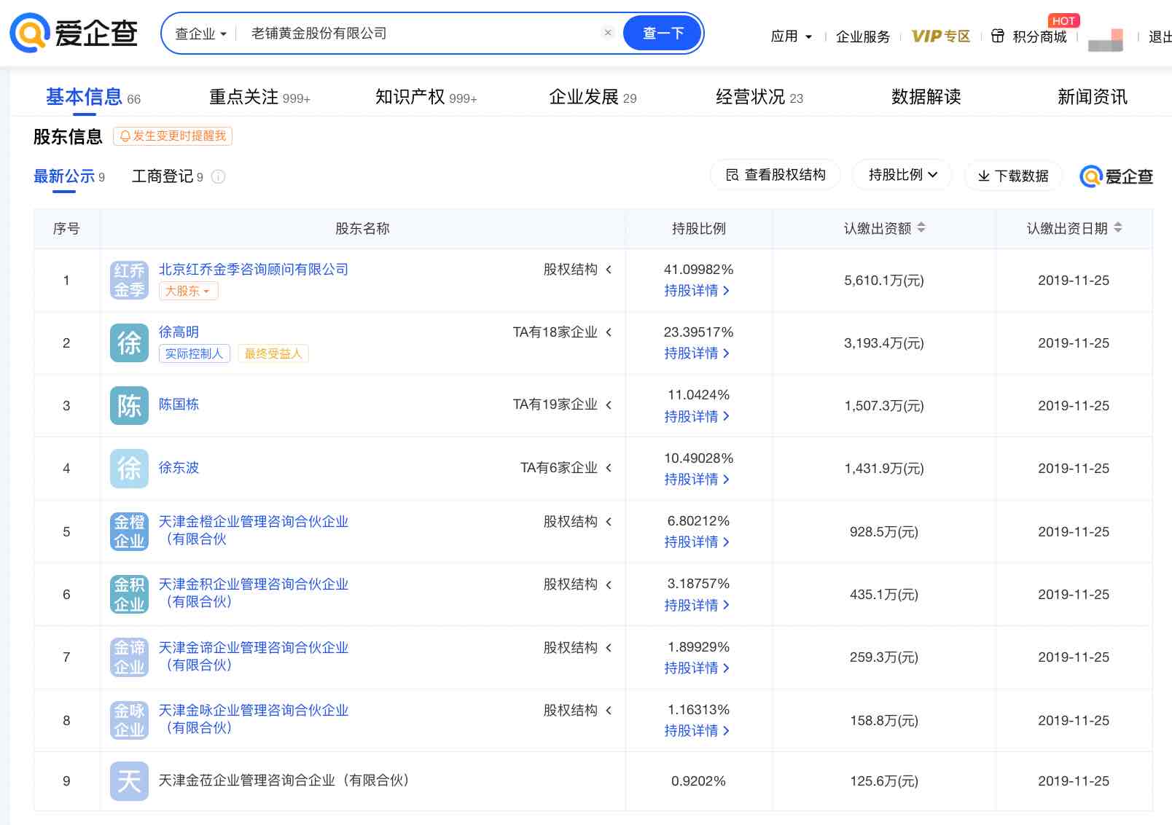Open 天津金橙企业管理咨询合伙企业 link

click(253, 530)
